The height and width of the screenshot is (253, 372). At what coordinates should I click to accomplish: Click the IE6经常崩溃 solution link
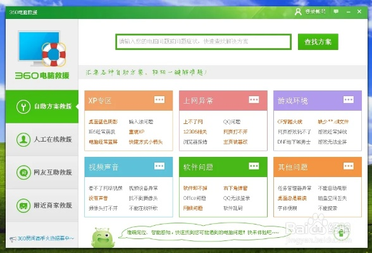(x=101, y=132)
